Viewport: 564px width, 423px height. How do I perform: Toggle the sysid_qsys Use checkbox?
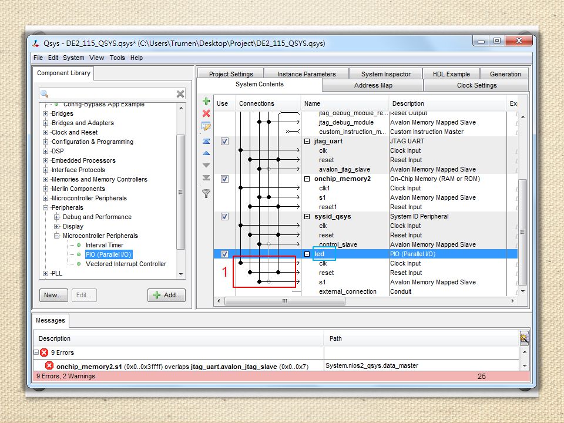tap(224, 217)
